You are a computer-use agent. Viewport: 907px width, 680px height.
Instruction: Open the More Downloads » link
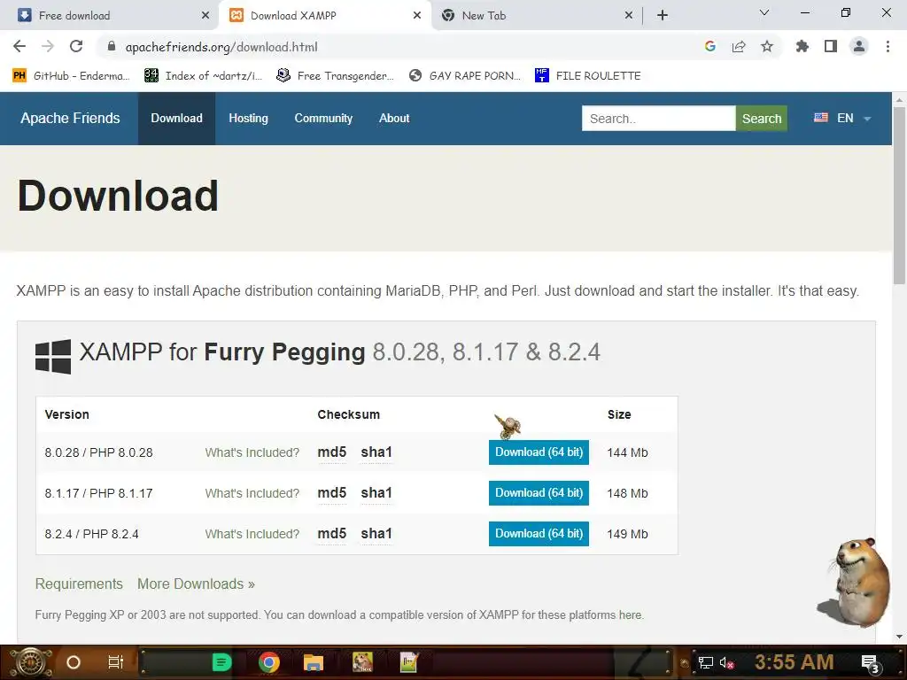pos(196,584)
